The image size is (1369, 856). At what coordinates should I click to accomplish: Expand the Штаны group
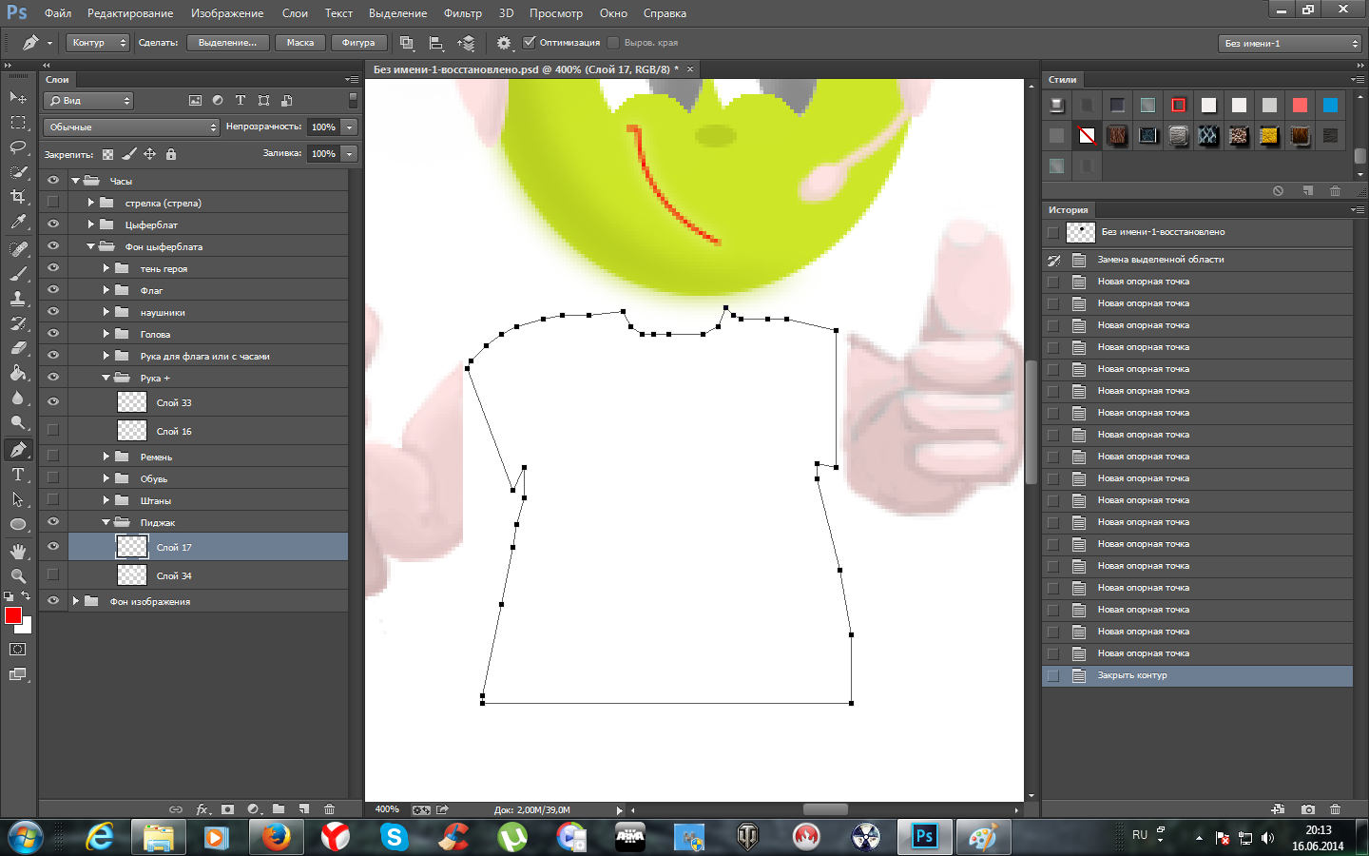pos(106,500)
